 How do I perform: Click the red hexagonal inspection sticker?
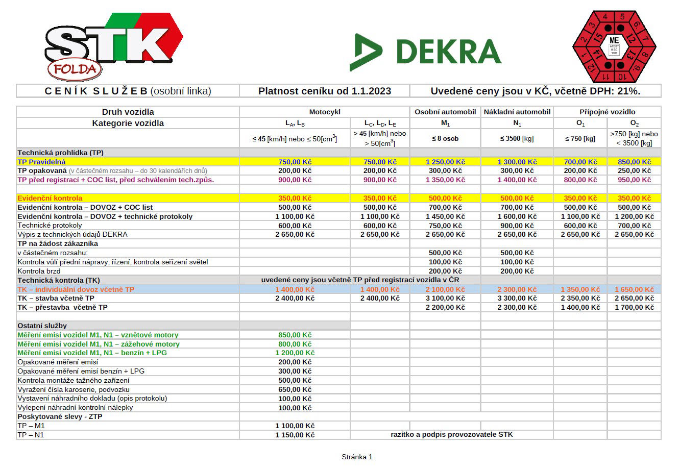click(614, 47)
